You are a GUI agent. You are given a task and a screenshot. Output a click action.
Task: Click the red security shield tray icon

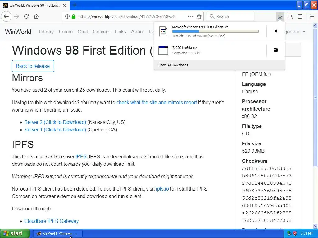295,233
